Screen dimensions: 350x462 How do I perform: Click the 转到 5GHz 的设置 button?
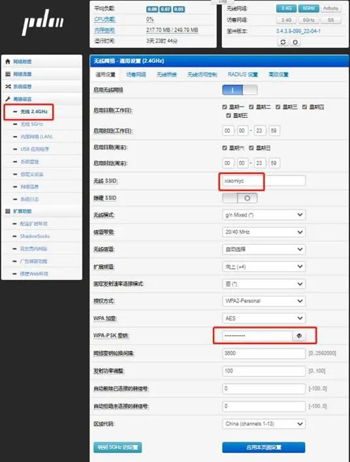(x=118, y=447)
